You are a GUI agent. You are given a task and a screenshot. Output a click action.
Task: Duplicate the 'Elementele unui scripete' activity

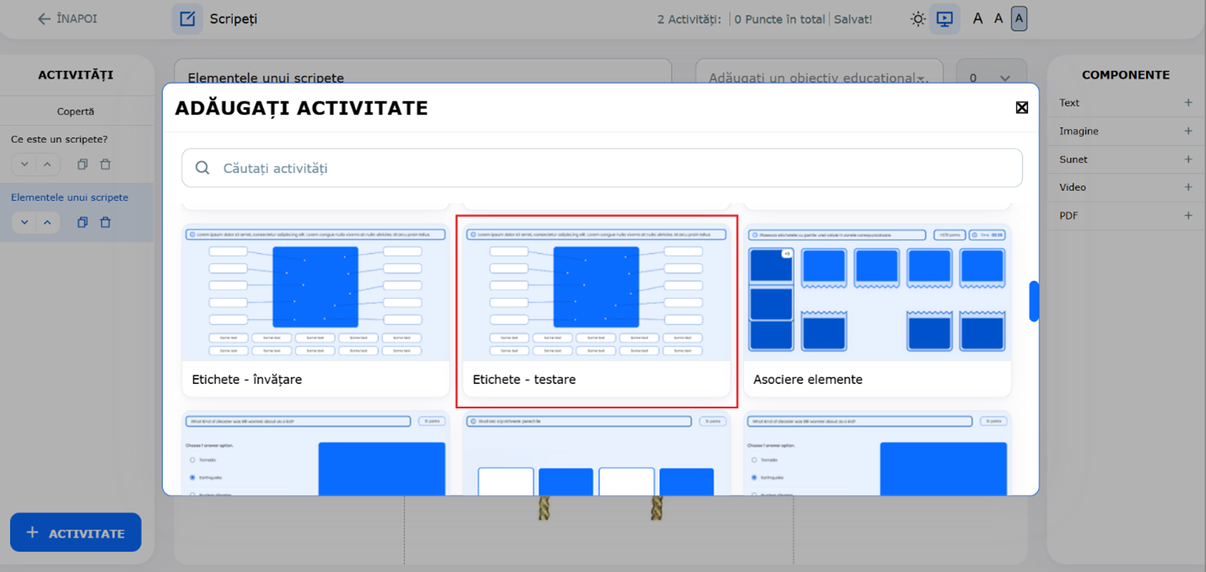tap(82, 223)
